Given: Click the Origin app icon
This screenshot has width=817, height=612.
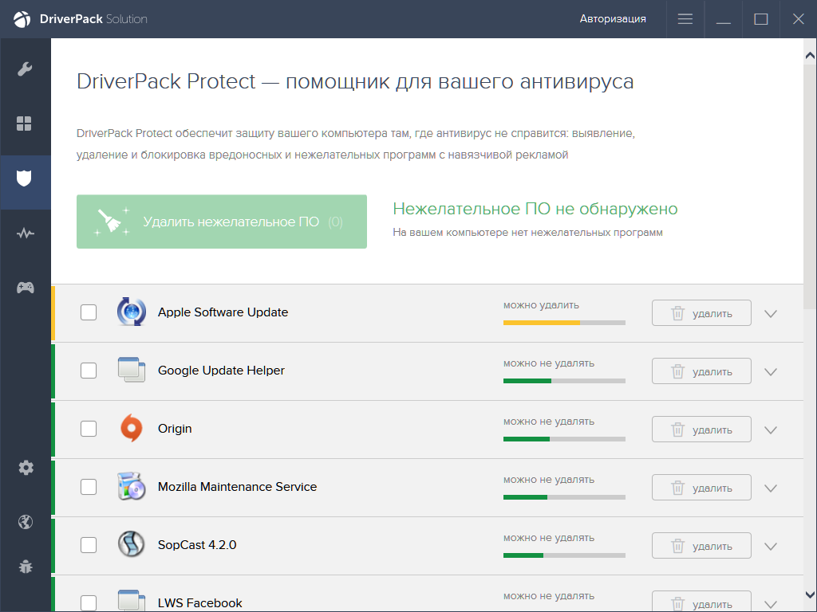Looking at the screenshot, I should pos(132,428).
